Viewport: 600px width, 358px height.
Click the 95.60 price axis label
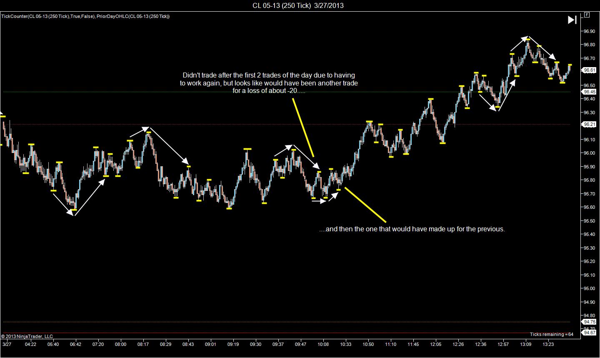[589, 207]
